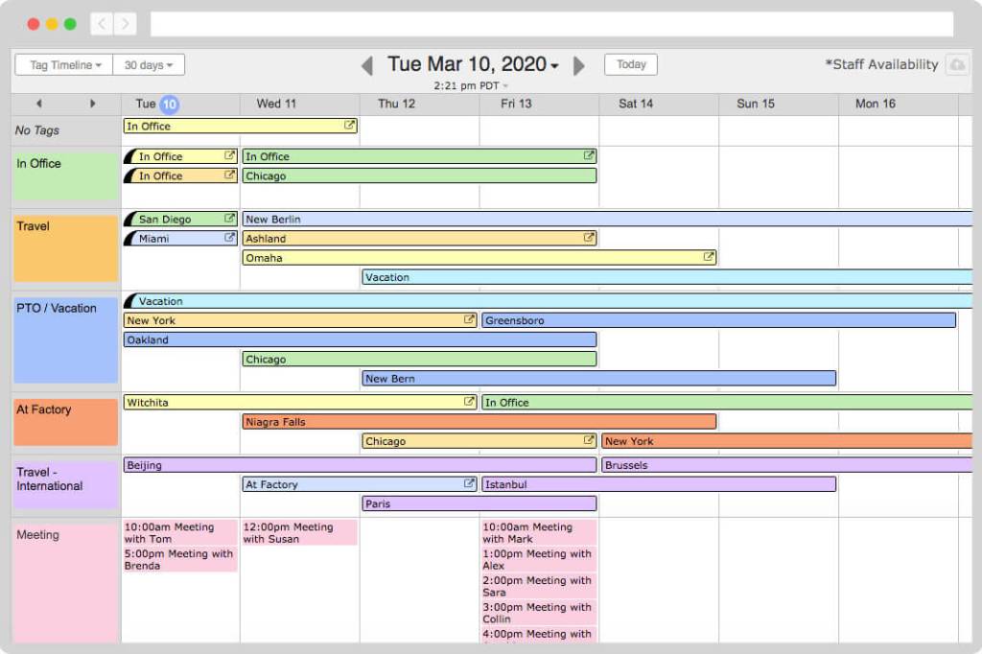This screenshot has width=982, height=654.
Task: Open popout icon on Witchita event
Action: click(x=470, y=402)
